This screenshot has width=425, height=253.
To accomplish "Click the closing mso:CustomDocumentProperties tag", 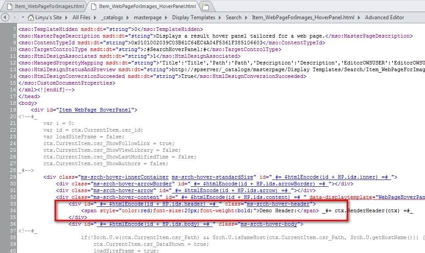I will click(67, 83).
